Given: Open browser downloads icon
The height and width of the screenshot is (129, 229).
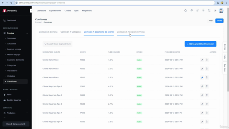Looking at the screenshot, I should click(x=218, y=3).
